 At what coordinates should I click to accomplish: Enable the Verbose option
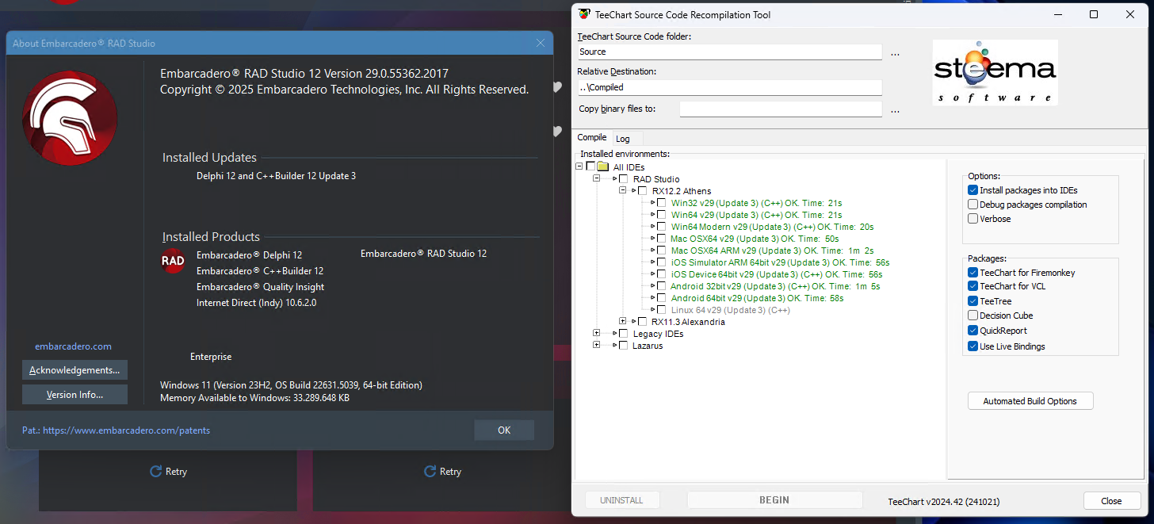pyautogui.click(x=972, y=219)
